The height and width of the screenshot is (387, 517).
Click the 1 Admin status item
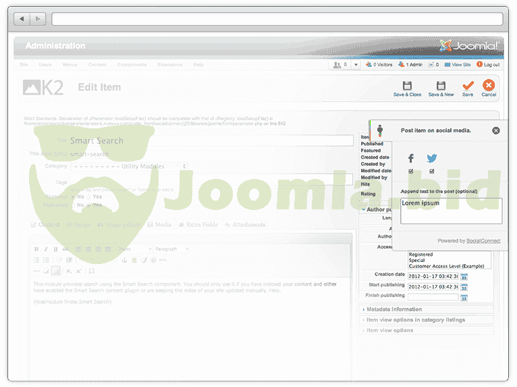(x=410, y=65)
